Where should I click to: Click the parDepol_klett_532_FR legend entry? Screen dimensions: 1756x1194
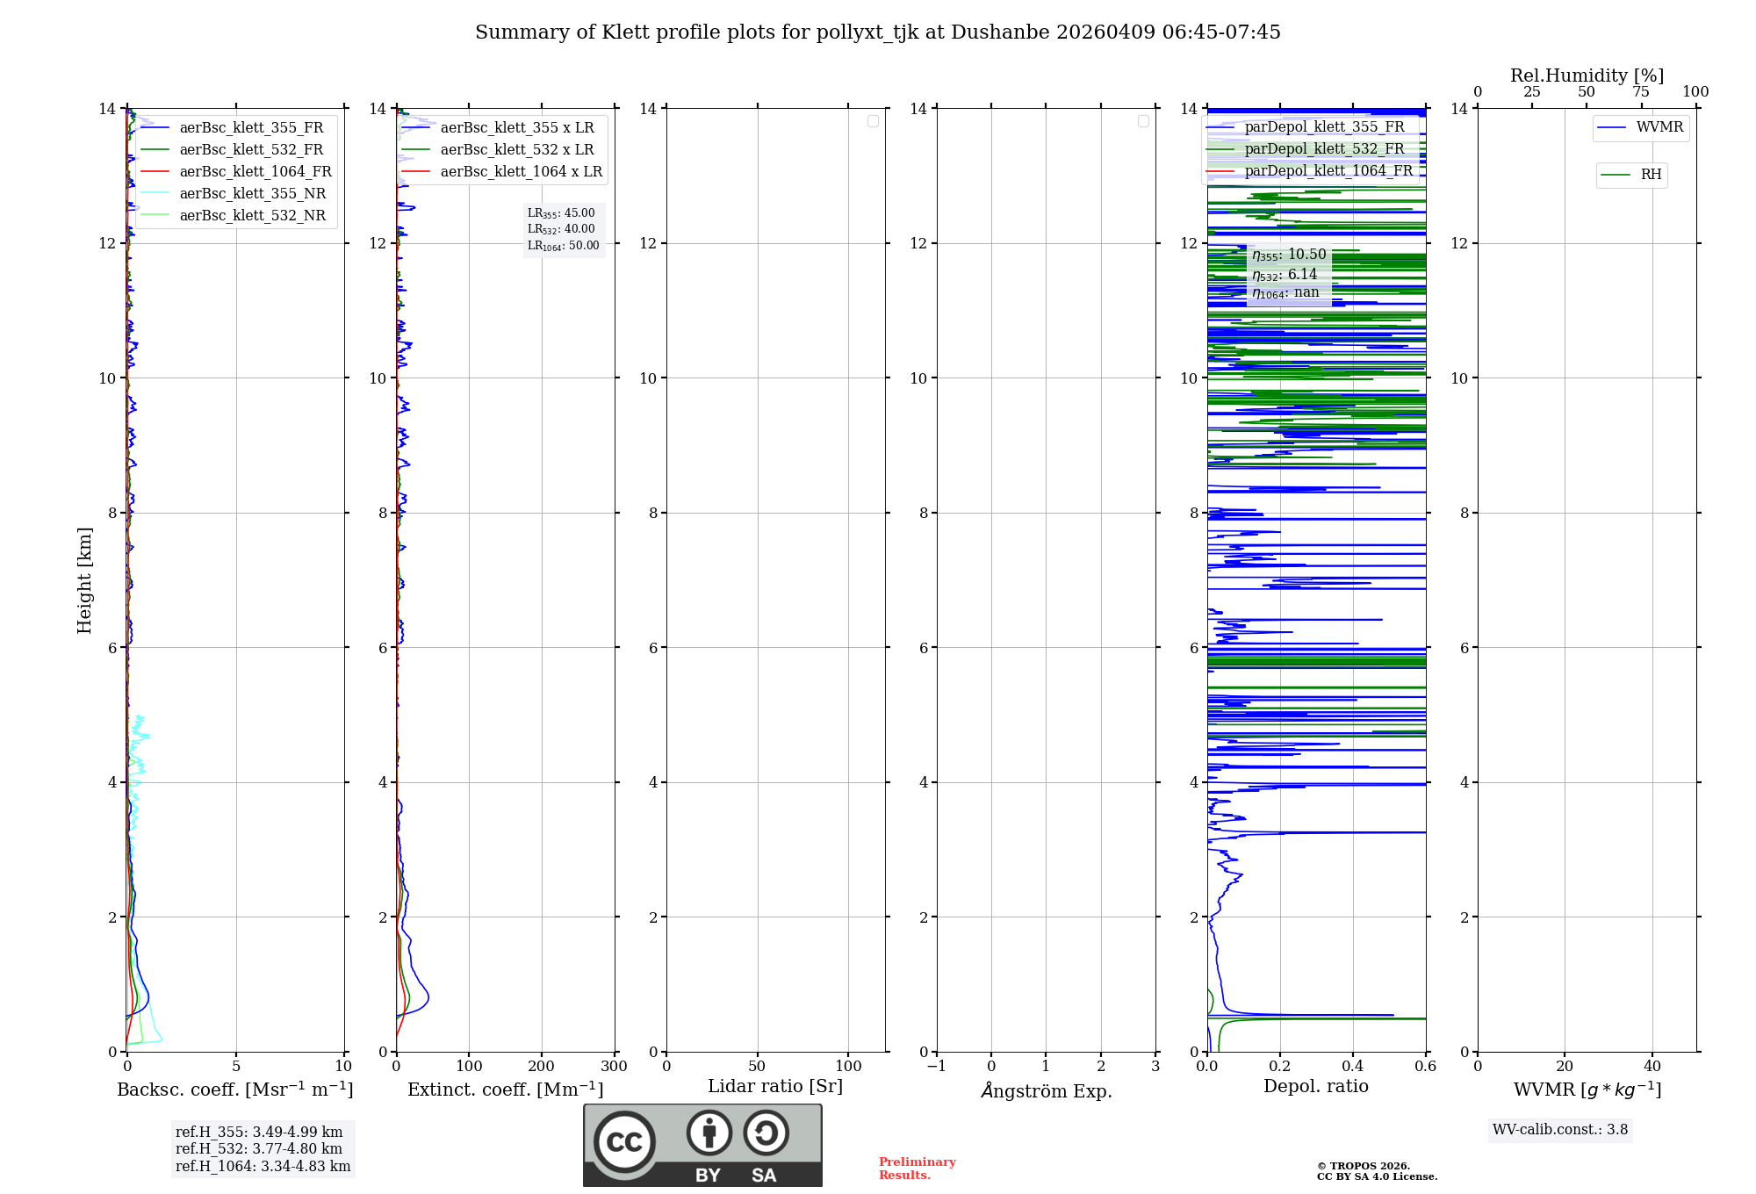coord(1324,149)
